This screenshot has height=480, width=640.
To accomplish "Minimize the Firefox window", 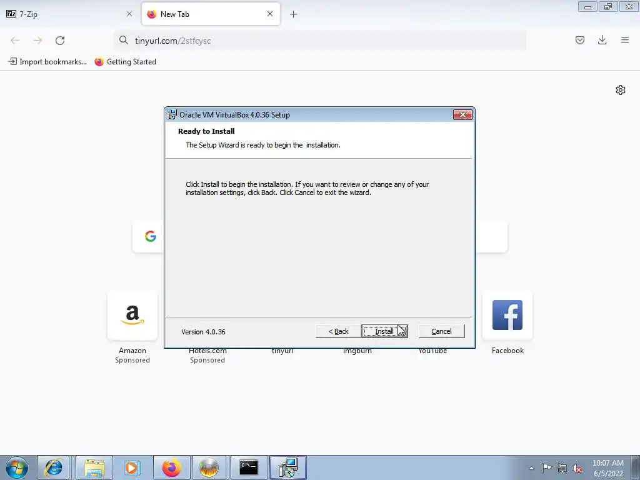I will coord(587,6).
